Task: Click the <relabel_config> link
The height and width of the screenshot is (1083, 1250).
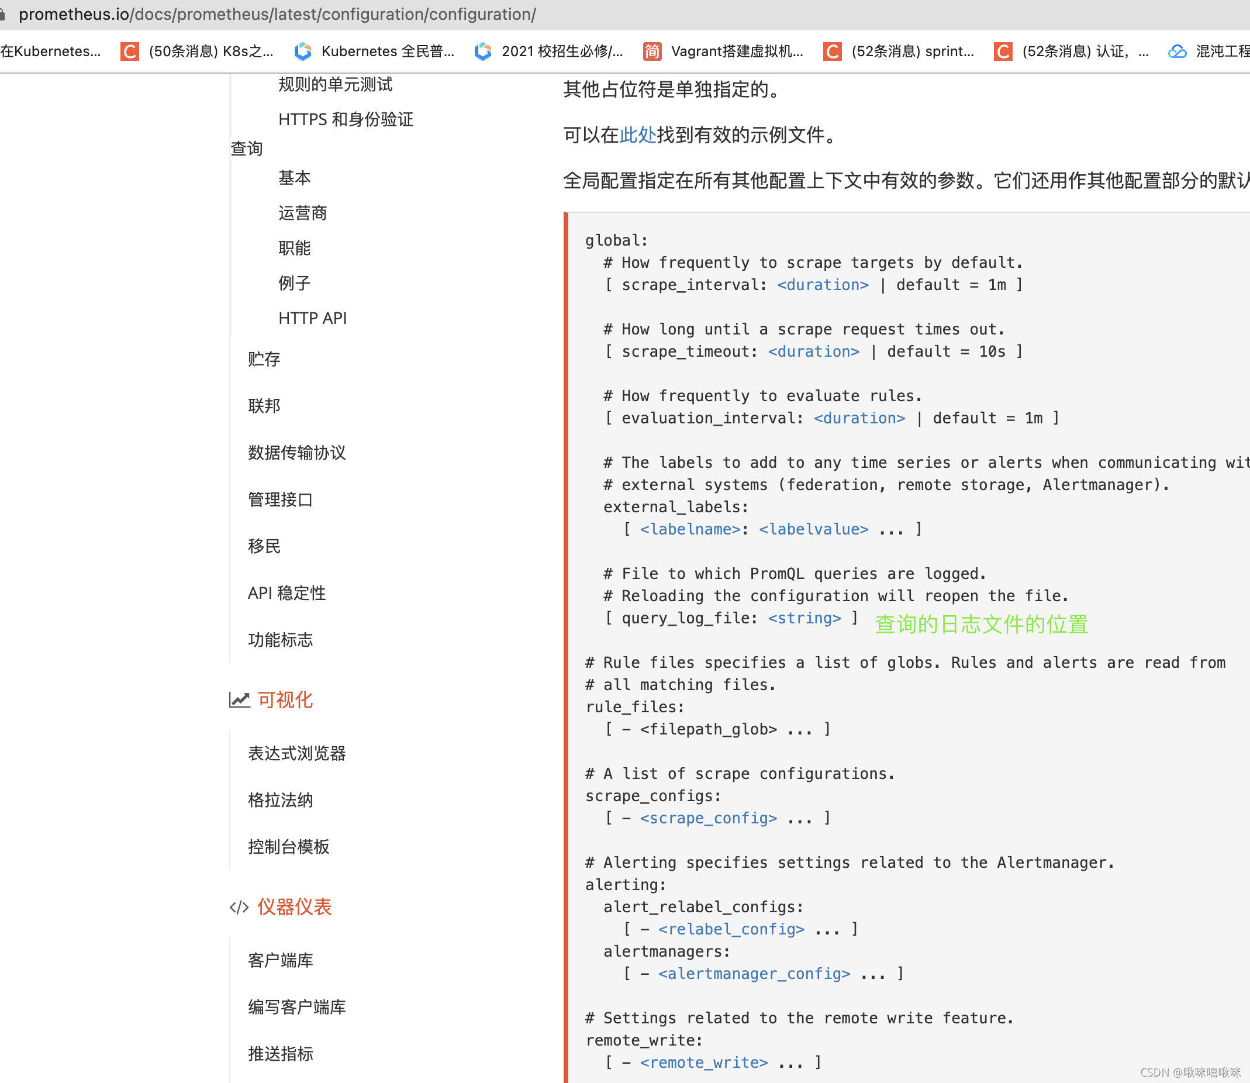Action: [x=731, y=929]
